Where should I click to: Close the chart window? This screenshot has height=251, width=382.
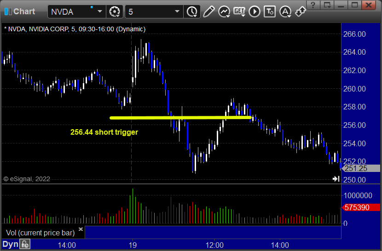point(369,5)
